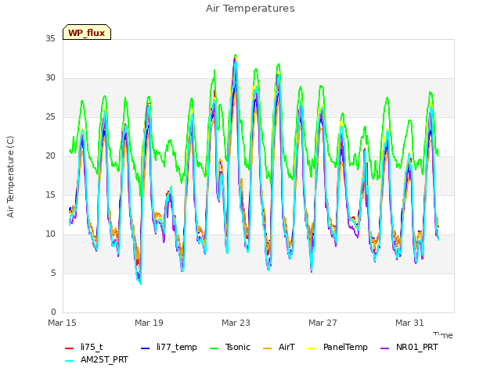501x375 pixels.
Task: Click the 25 y-axis tick label
Action: (50, 116)
